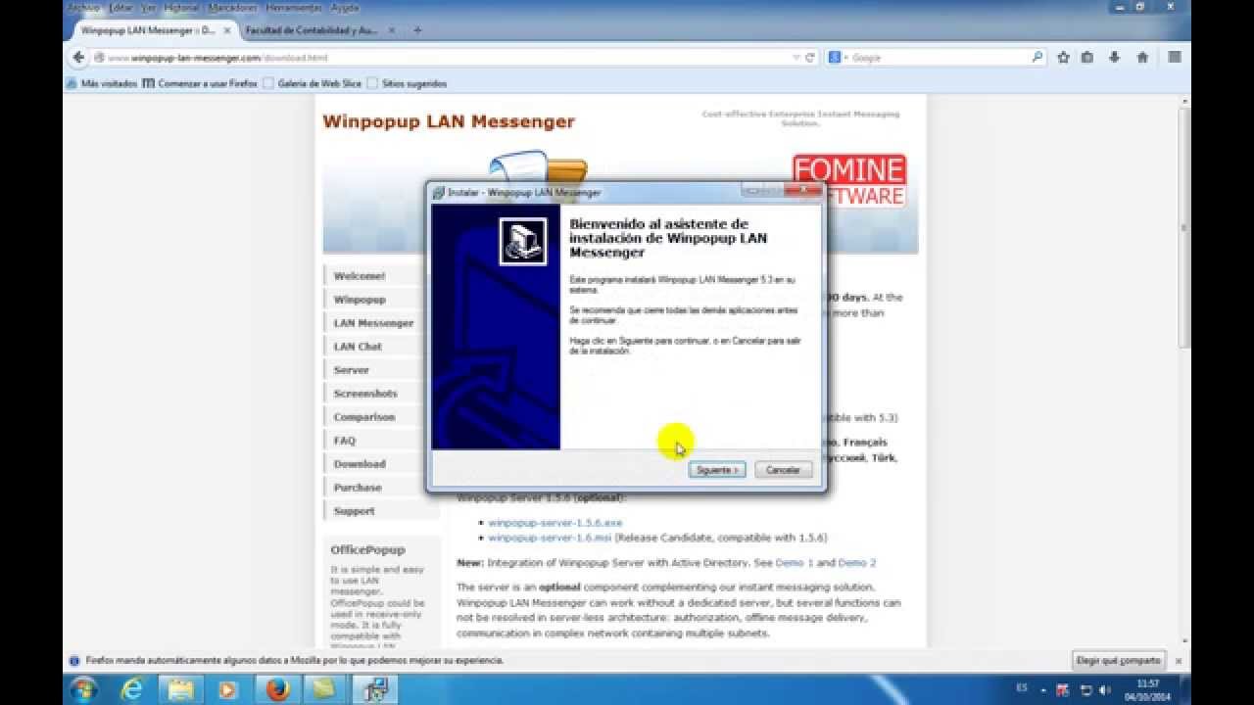This screenshot has width=1254, height=705.
Task: Open the Server sidebar link
Action: pos(352,370)
